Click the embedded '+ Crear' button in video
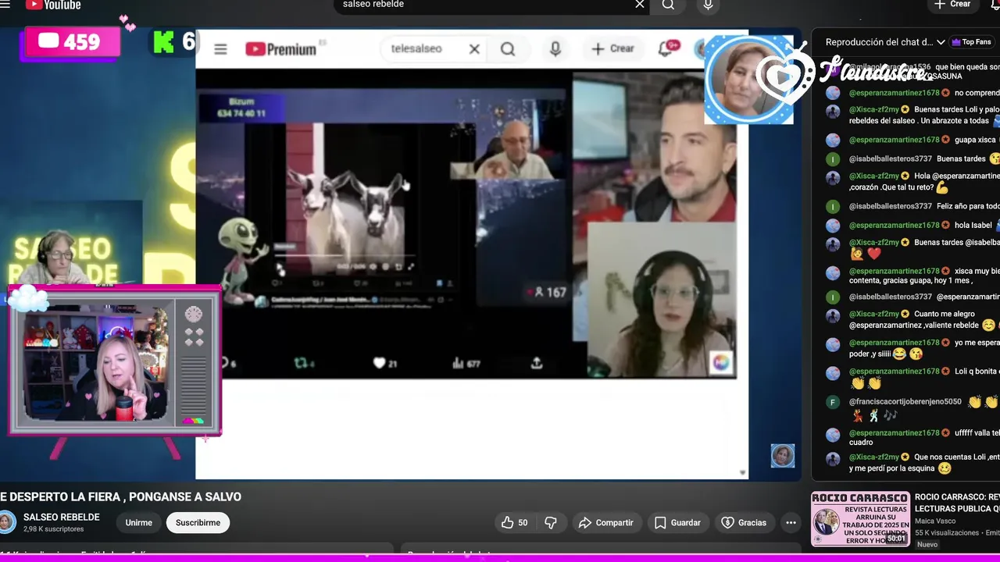The height and width of the screenshot is (562, 1000). (x=612, y=49)
